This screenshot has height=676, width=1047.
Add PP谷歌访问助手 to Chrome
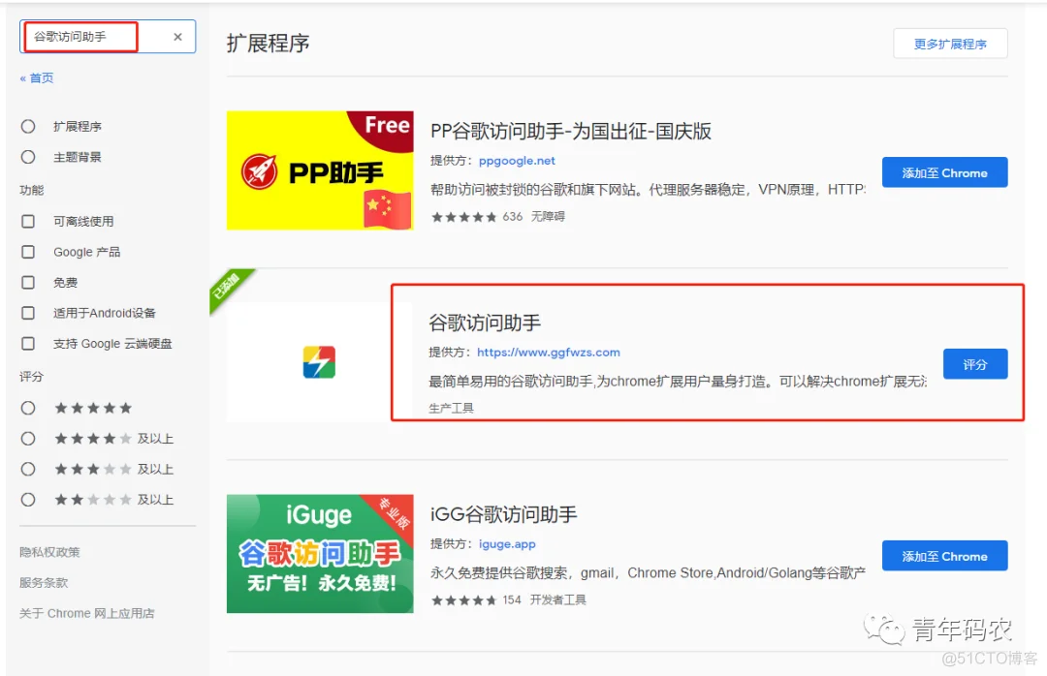pos(944,172)
